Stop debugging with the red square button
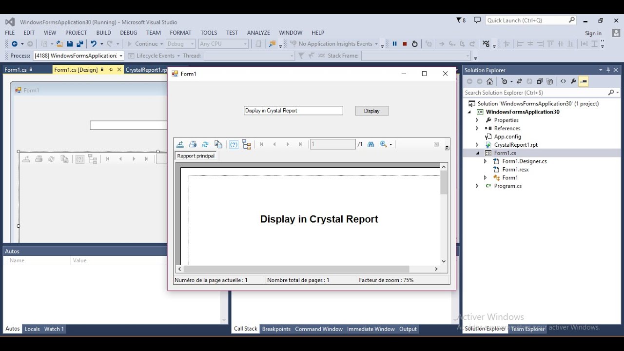This screenshot has width=624, height=351. pos(405,44)
